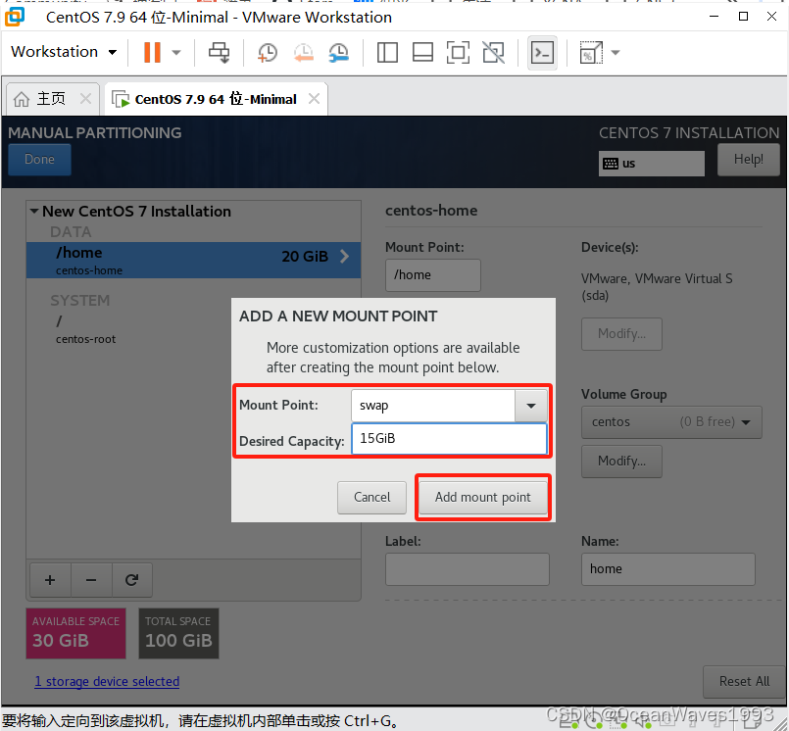789x731 pixels.
Task: Open the power options dropdown arrow
Action: click(x=176, y=52)
